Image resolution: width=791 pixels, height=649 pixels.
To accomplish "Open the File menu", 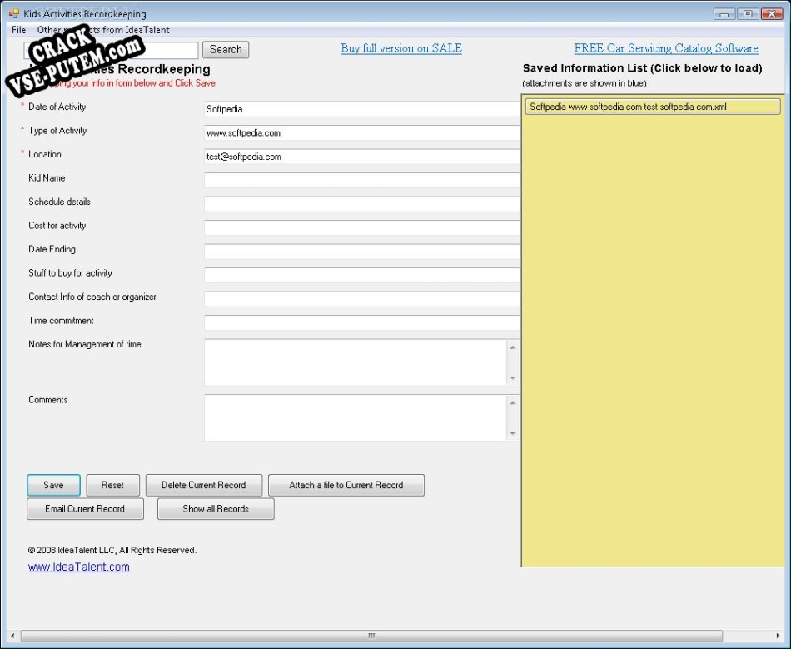I will (x=18, y=30).
